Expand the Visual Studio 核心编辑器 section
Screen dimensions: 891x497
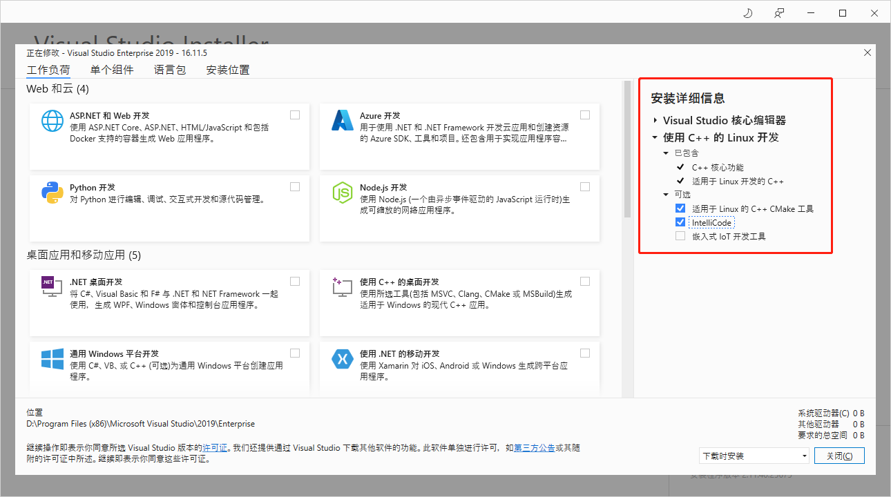654,120
